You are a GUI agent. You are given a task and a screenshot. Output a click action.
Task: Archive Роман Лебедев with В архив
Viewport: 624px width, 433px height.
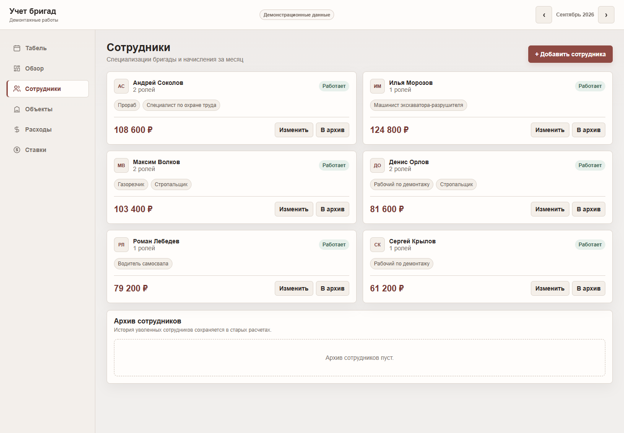pos(332,288)
